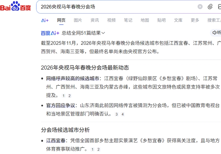Screen dimensions: 221x154
Task: Open the 更多 tab menu
Action: 195,20
